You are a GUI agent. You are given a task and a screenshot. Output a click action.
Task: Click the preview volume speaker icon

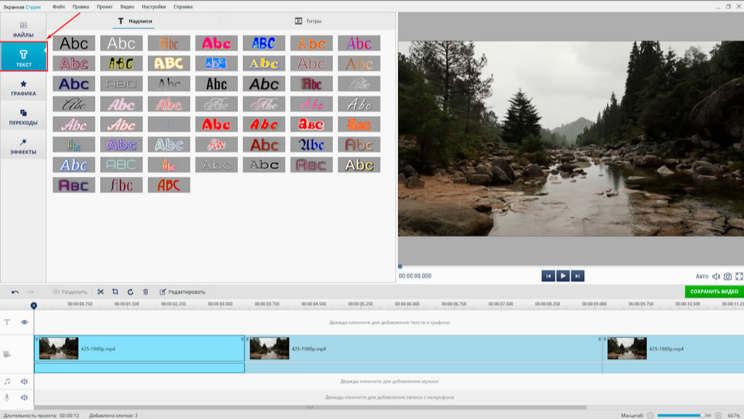pyautogui.click(x=716, y=276)
